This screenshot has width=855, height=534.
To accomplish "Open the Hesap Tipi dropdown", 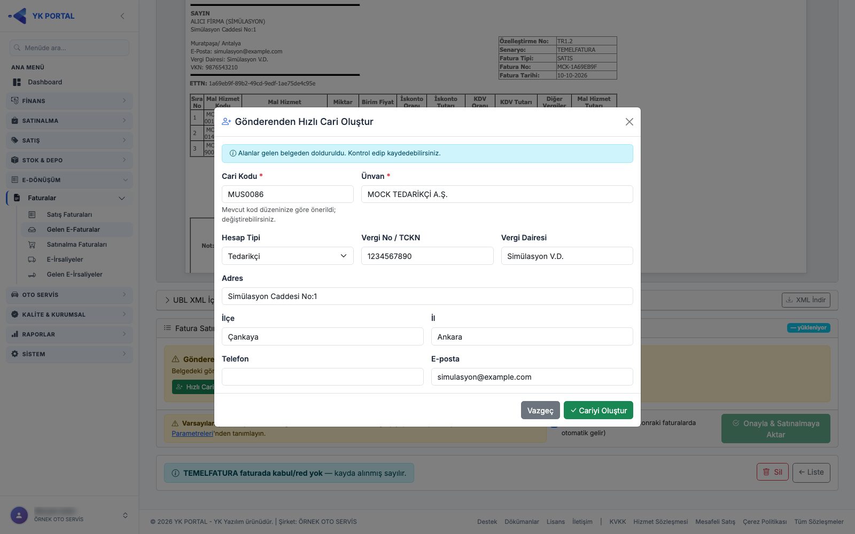I will (287, 256).
